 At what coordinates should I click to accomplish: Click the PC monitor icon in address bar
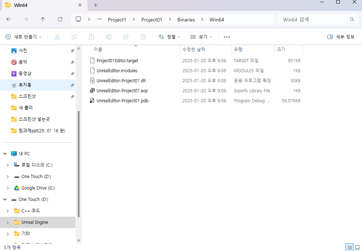coord(78,19)
